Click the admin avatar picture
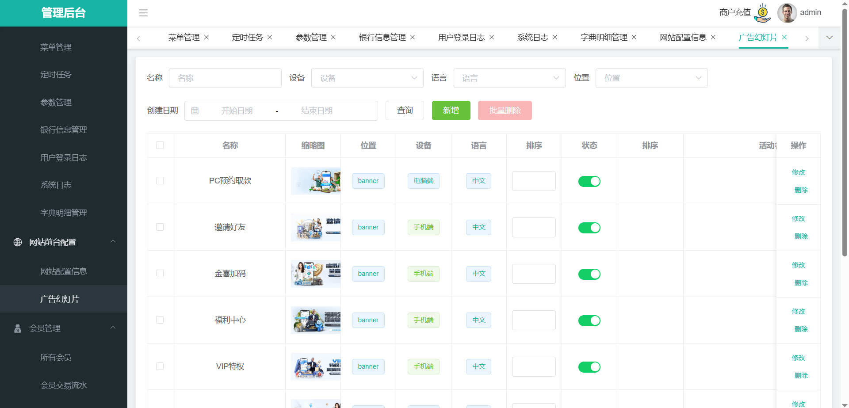Image resolution: width=849 pixels, height=408 pixels. coord(787,13)
